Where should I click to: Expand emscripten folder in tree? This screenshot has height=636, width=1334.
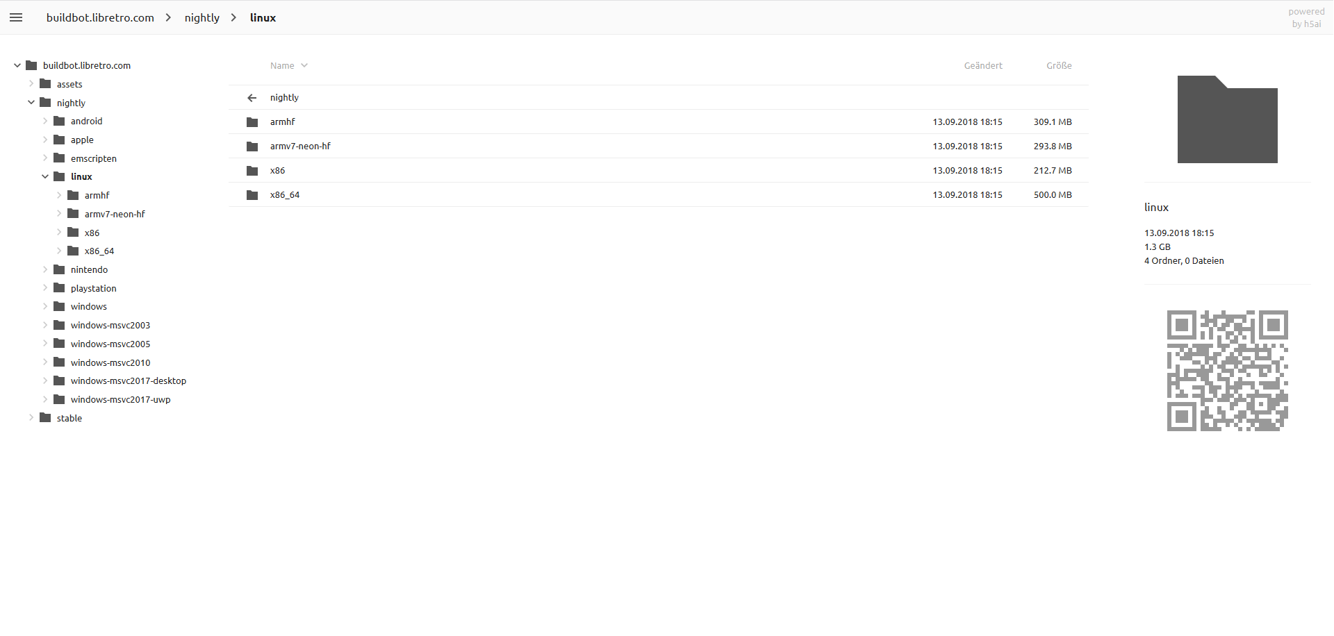(45, 158)
